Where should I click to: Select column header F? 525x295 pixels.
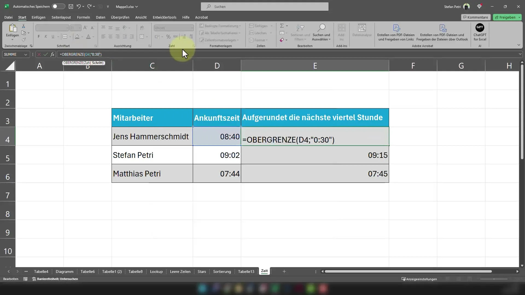click(413, 66)
